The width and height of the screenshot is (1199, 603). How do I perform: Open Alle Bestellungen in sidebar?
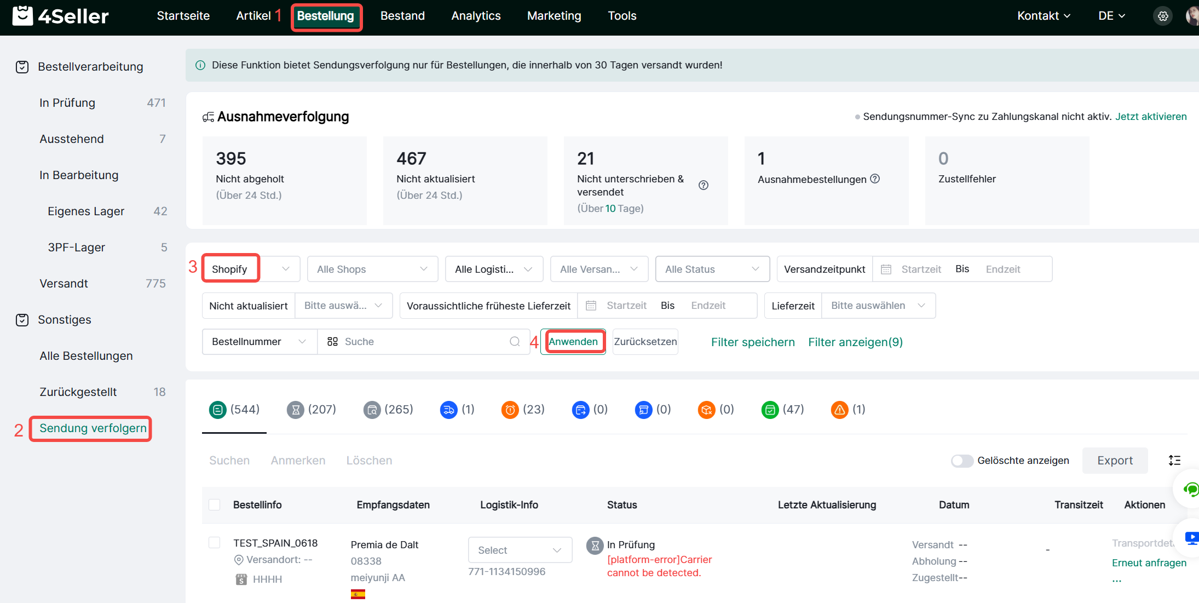[x=86, y=356]
